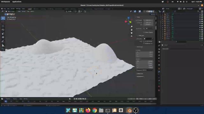
Task: Open Google Chrome from the dock
Action: [95, 110]
